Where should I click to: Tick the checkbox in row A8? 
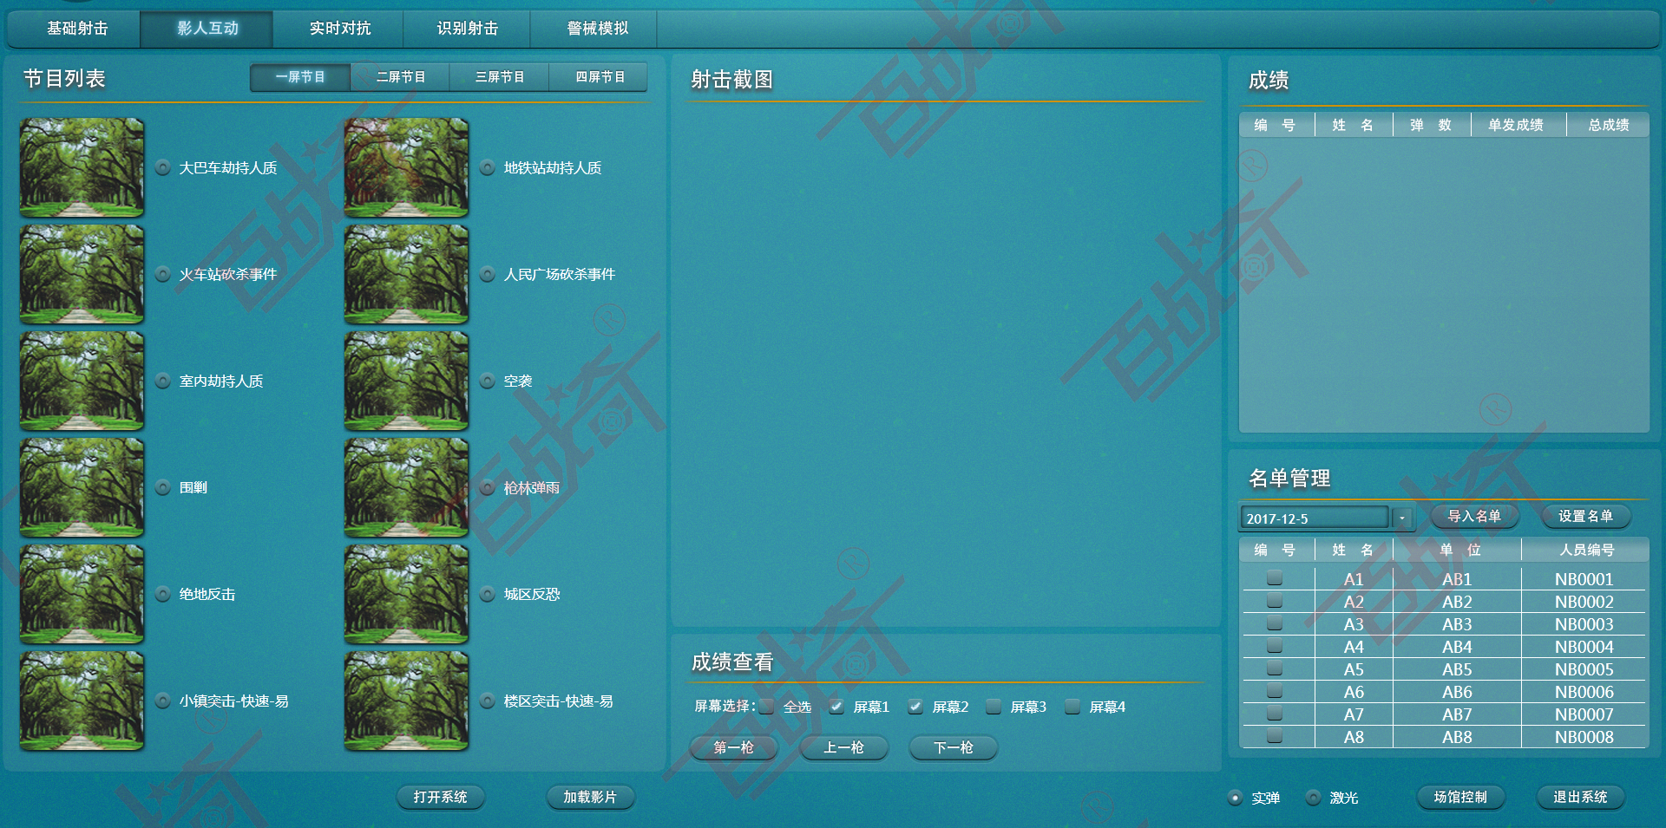tap(1275, 735)
